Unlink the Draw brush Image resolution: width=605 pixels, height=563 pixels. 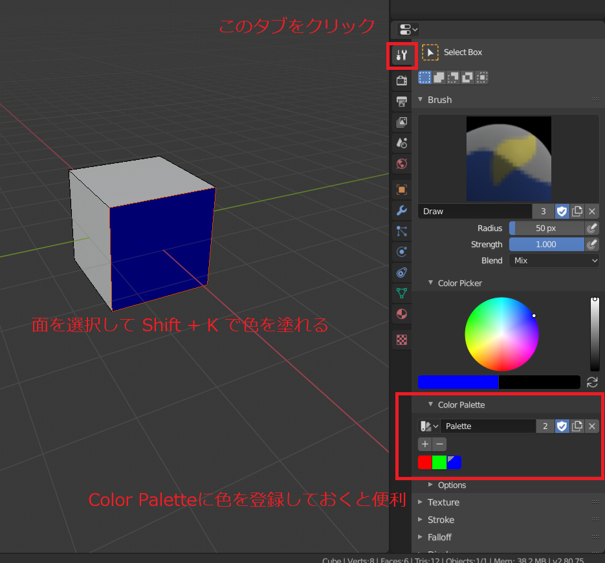[x=592, y=212]
